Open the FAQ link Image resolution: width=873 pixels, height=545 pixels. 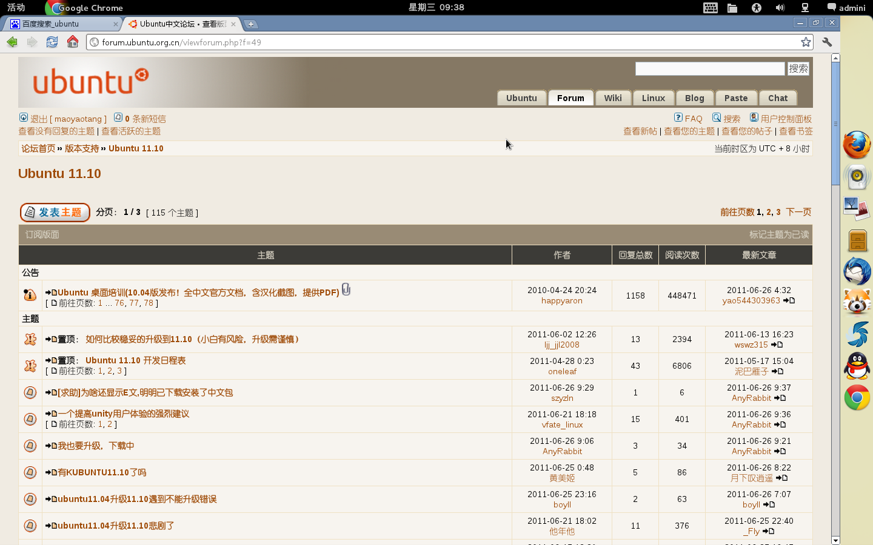pyautogui.click(x=693, y=119)
